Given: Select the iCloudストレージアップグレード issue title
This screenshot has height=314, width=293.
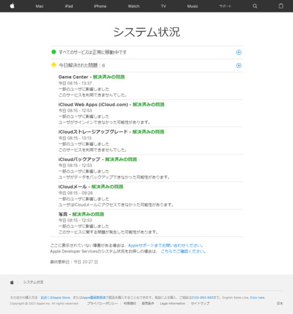Looking at the screenshot, I should point(111,132).
